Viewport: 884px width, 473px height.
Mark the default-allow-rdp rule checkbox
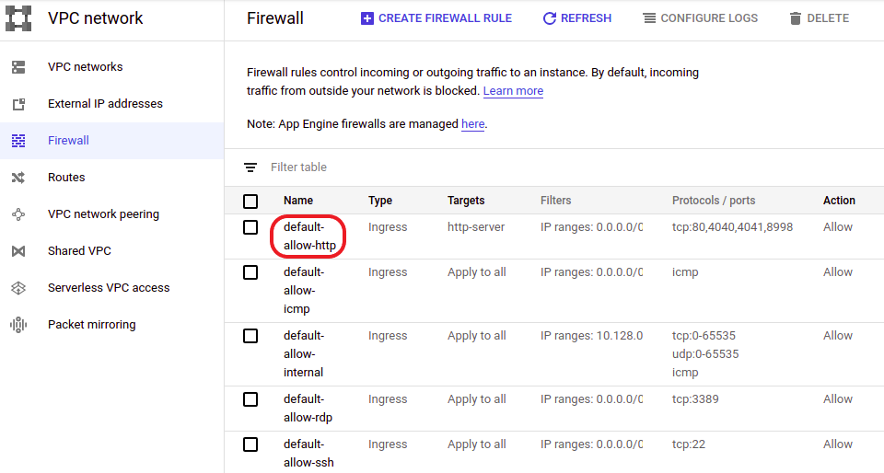[250, 399]
